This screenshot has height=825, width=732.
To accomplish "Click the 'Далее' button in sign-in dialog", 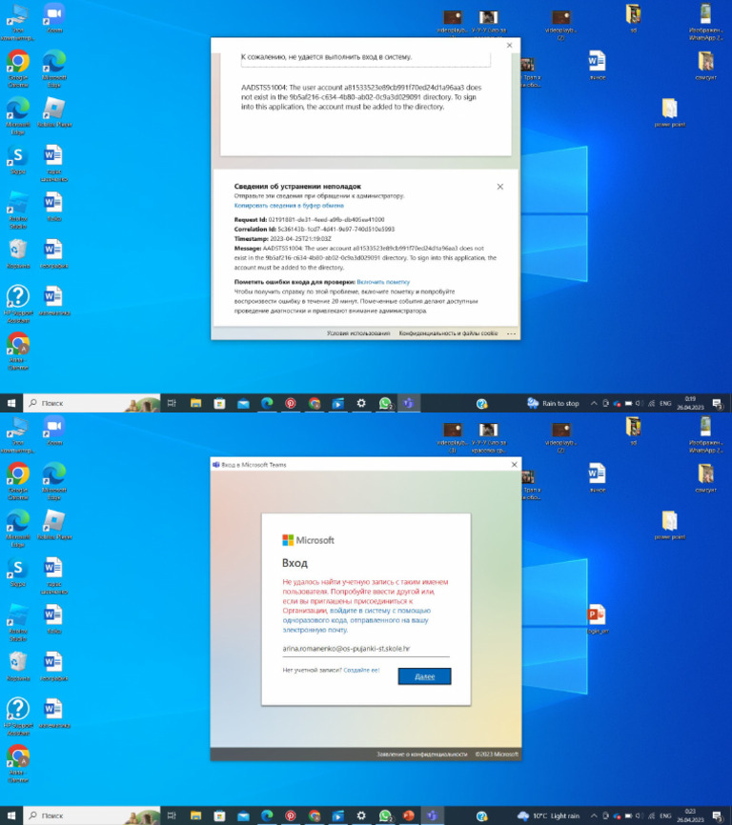I will pos(425,676).
